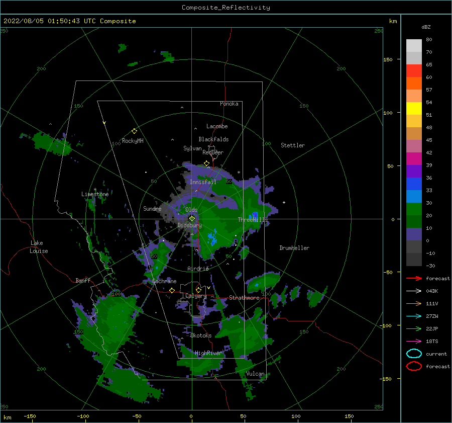The width and height of the screenshot is (452, 423).
Task: Click the HighRiver town label
Action: [208, 353]
